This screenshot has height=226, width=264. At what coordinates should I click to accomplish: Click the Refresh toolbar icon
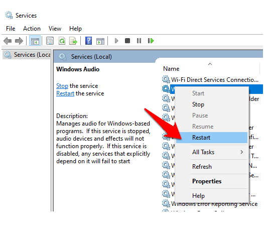coord(62,41)
